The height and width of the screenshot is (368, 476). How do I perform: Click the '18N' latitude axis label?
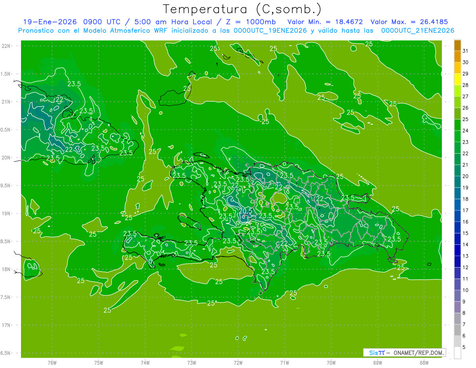(6, 270)
